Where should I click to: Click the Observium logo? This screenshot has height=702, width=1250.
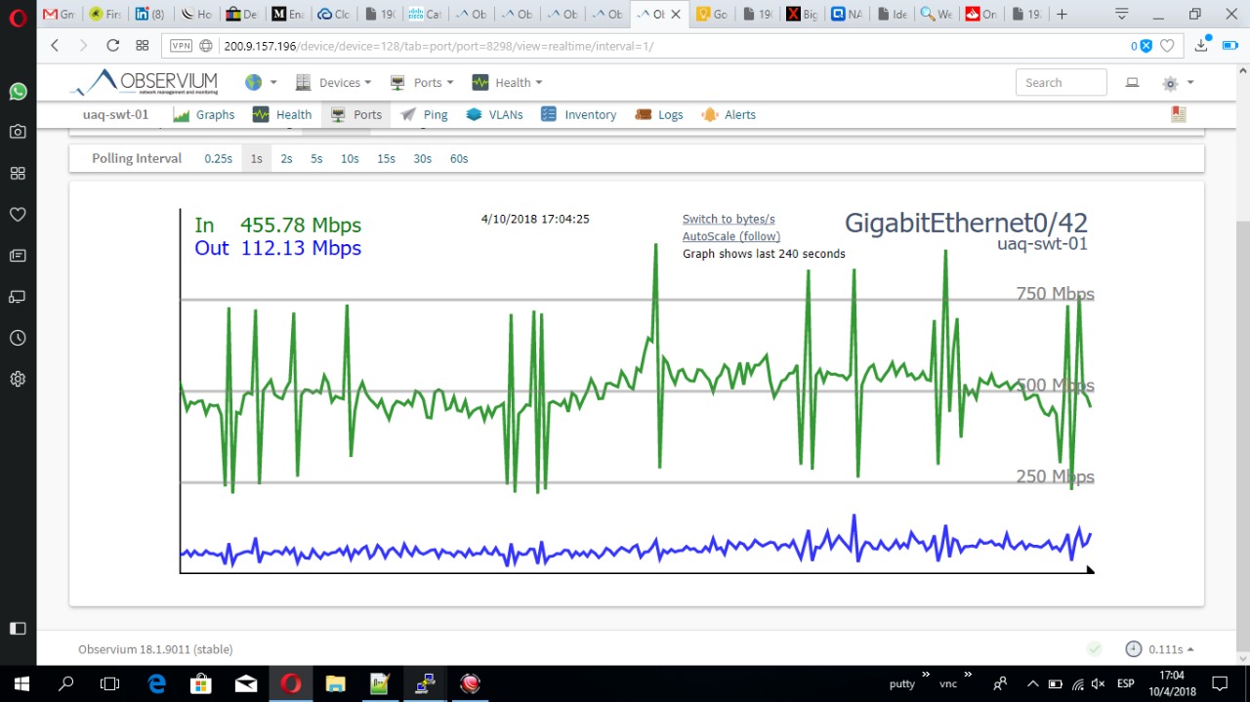pyautogui.click(x=145, y=83)
